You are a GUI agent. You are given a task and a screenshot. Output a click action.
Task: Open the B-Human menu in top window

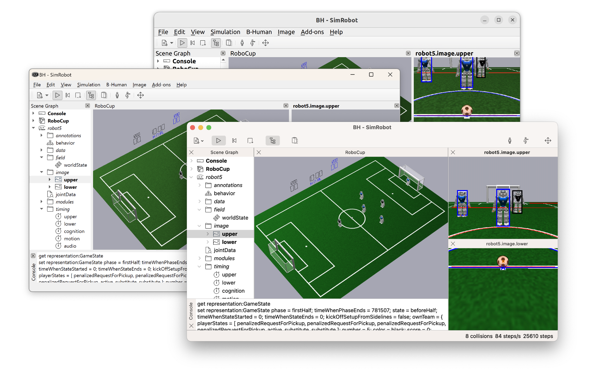[259, 32]
